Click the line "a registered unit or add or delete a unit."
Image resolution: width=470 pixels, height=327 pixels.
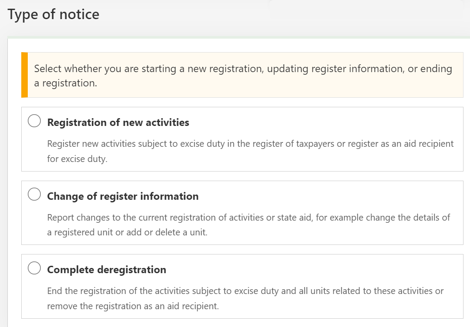tap(127, 232)
